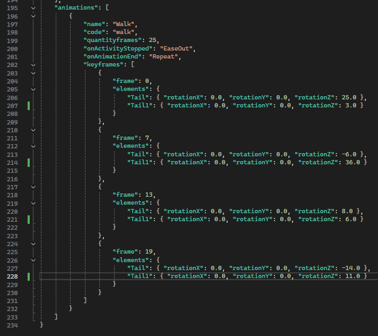The height and width of the screenshot is (336, 378).
Task: Click green change marker beside line 207
Action: tap(29, 105)
